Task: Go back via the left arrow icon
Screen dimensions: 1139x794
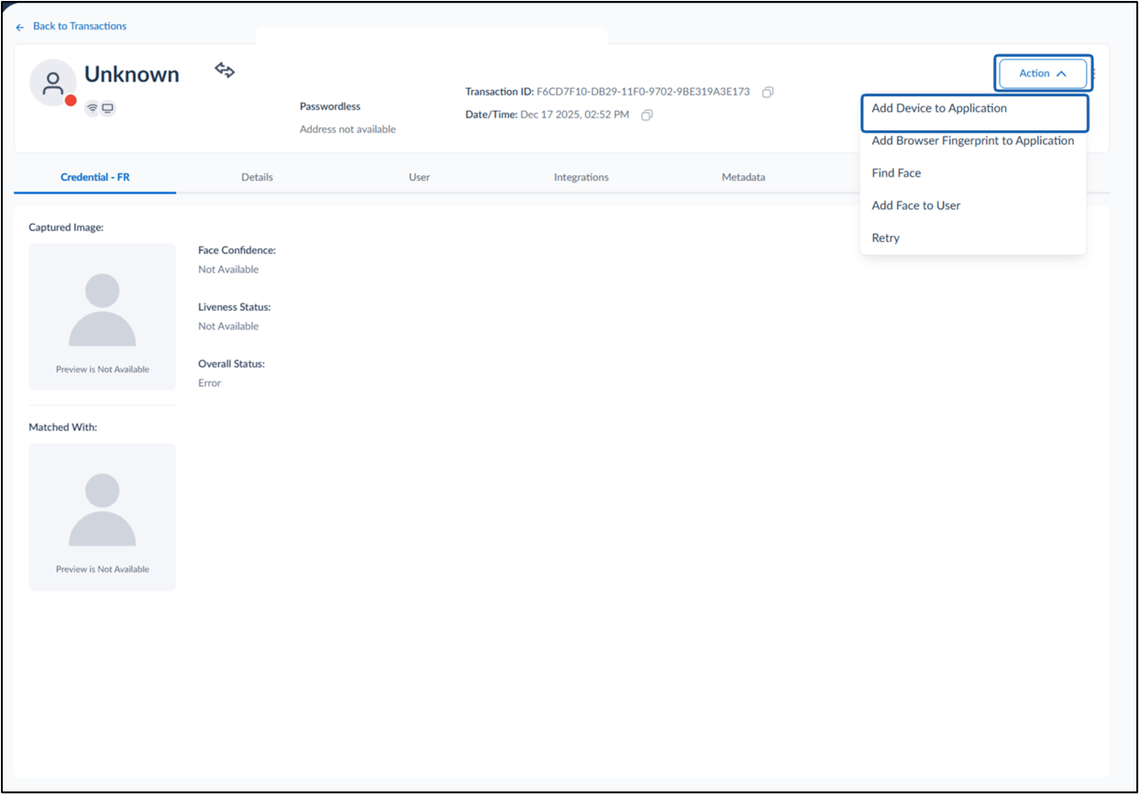Action: click(20, 28)
